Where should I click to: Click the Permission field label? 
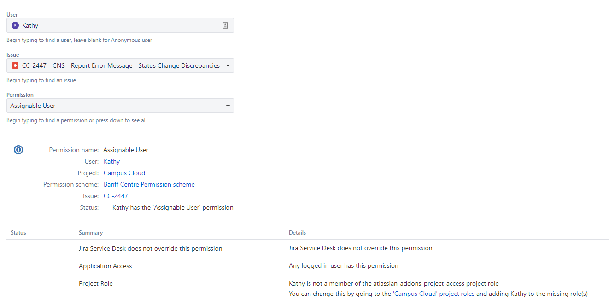point(20,95)
